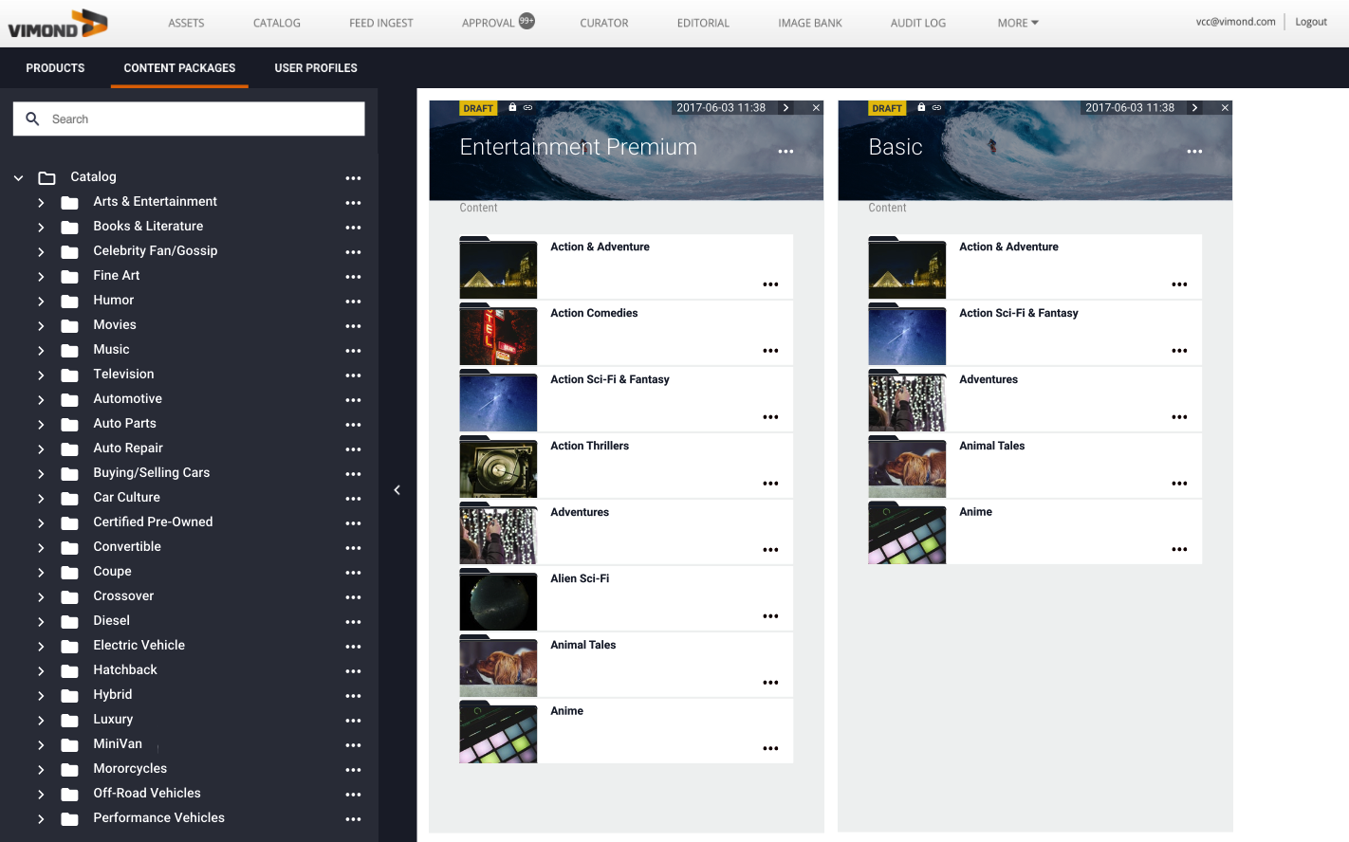Click the Logout link
The height and width of the screenshot is (842, 1349).
1311,22
